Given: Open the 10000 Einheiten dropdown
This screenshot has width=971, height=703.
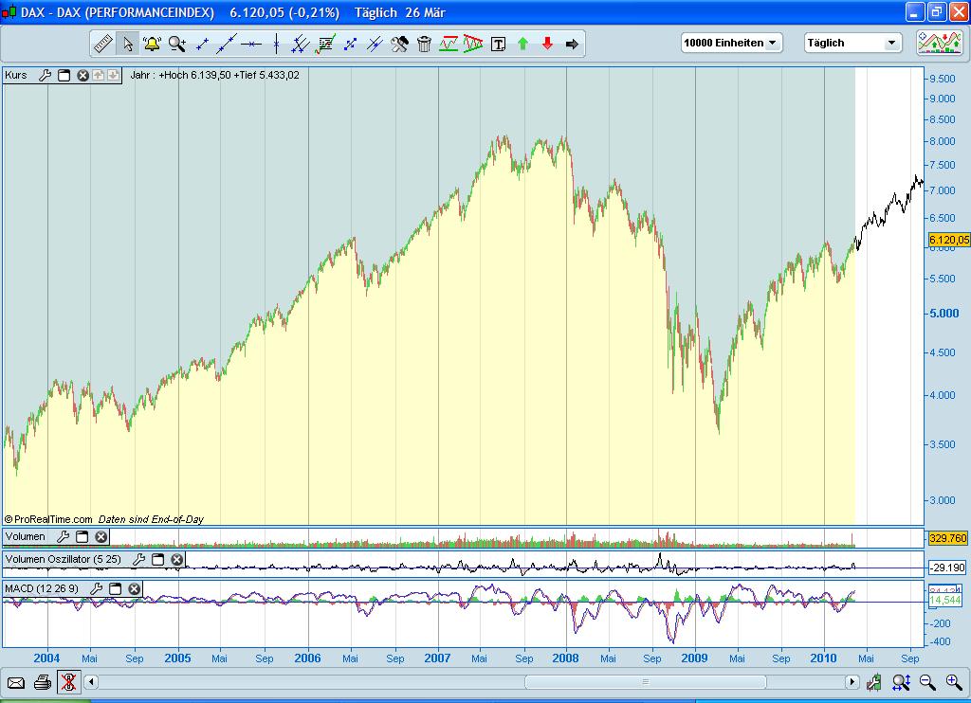Looking at the screenshot, I should [x=731, y=43].
